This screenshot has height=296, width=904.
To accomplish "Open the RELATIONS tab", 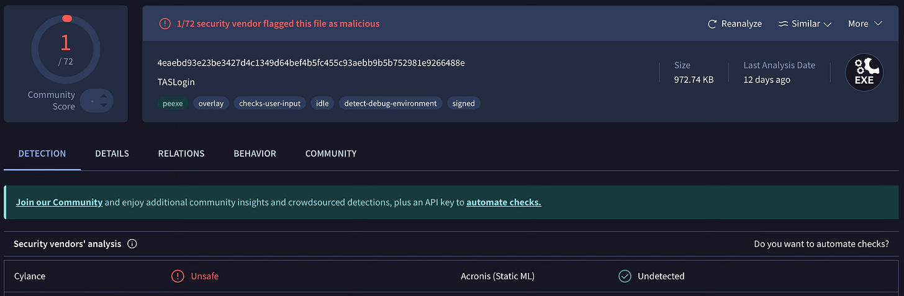I will tap(181, 154).
